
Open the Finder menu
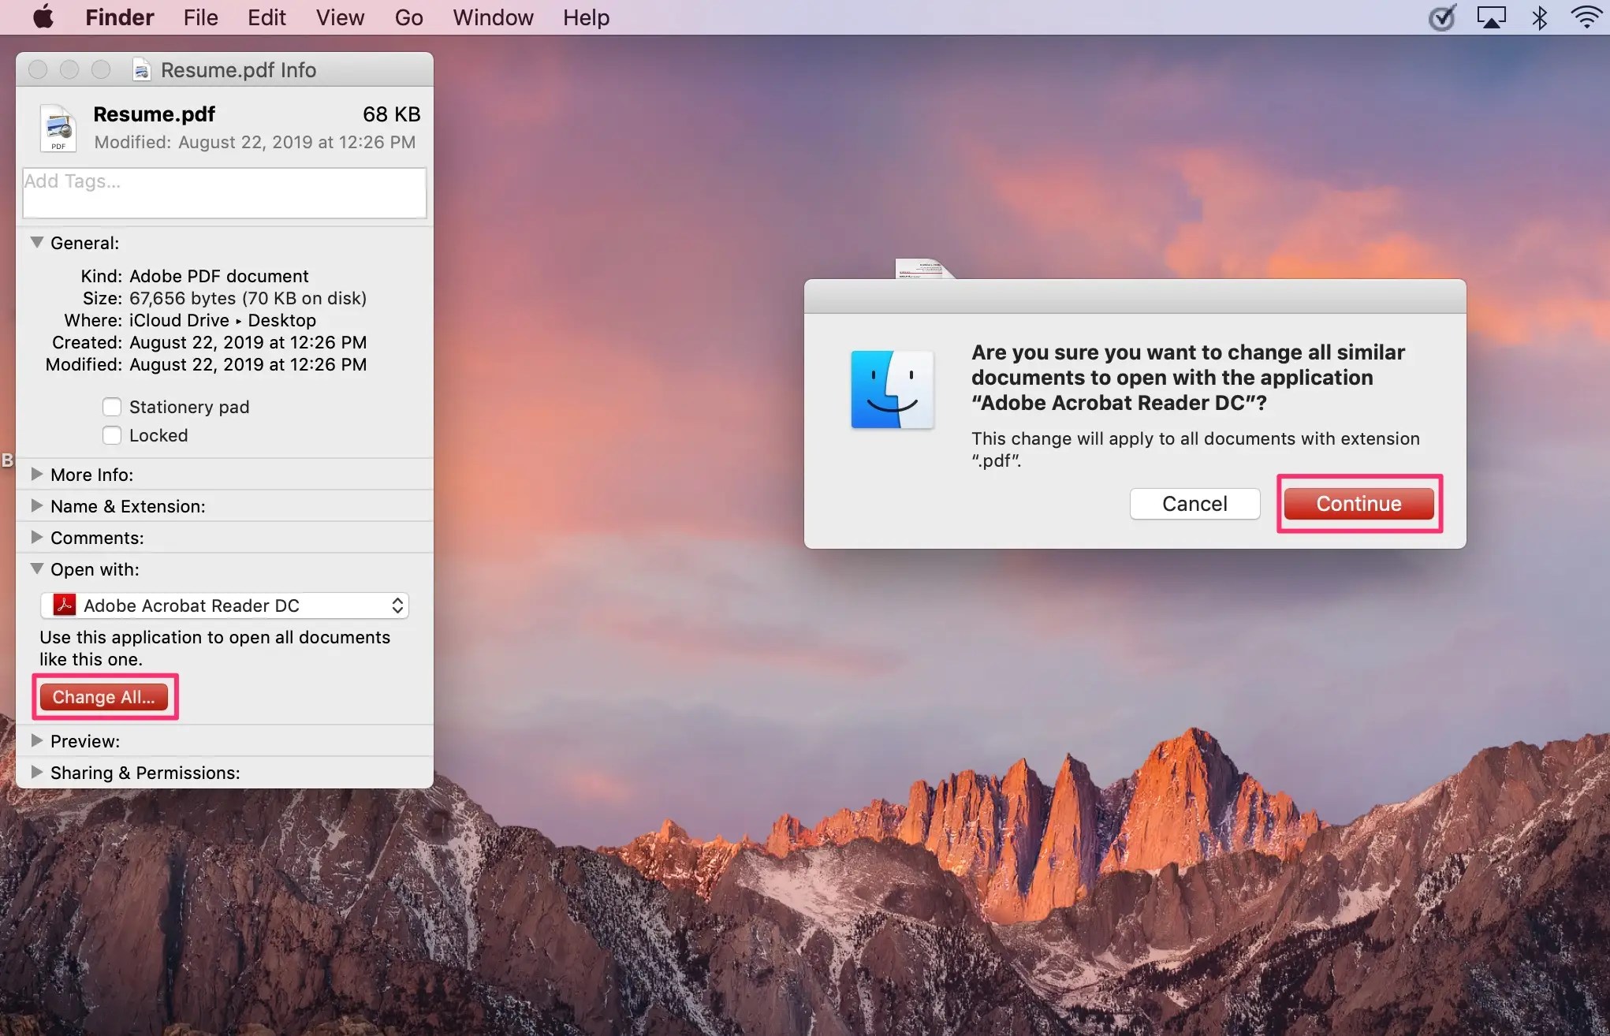click(x=120, y=17)
